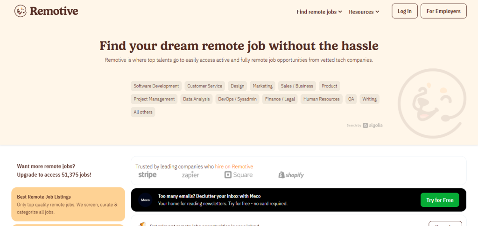Screen dimensions: 478x226
Task: Choose the Design category tag
Action: click(238, 86)
